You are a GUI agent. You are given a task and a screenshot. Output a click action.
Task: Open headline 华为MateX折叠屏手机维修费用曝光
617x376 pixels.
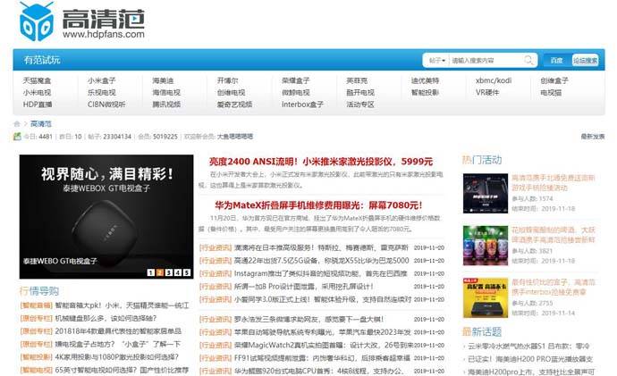[x=318, y=205]
